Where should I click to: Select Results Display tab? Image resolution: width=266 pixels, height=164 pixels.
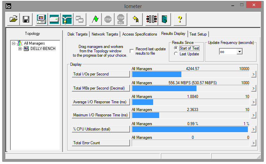pos(173,34)
